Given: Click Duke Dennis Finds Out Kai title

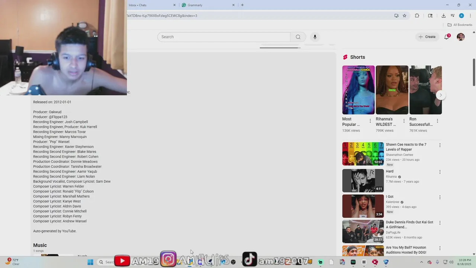Looking at the screenshot, I should click(409, 224).
